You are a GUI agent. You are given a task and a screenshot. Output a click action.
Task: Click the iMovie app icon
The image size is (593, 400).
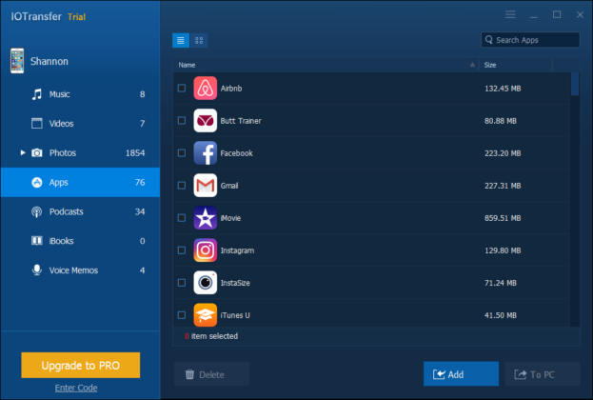(x=206, y=218)
